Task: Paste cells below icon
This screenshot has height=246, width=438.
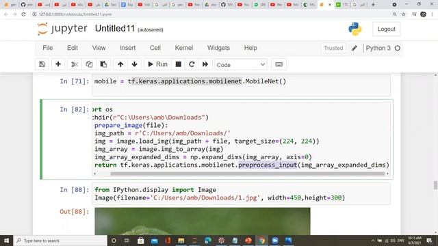Action: click(x=103, y=64)
